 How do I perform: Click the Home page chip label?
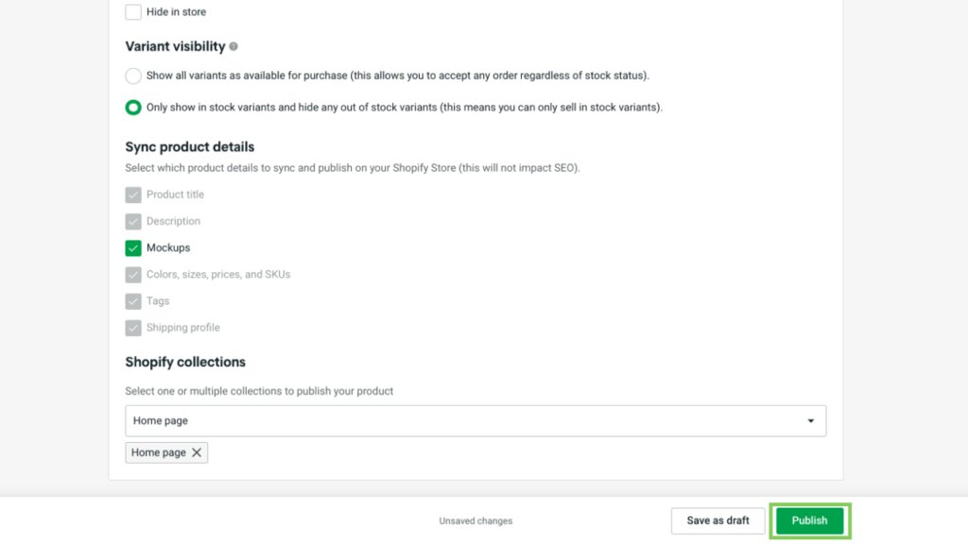tap(156, 452)
